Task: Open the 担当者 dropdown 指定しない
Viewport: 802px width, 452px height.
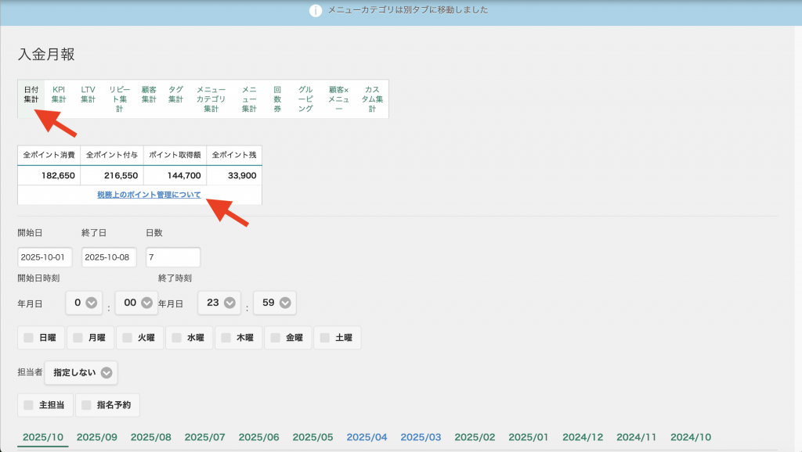Action: click(81, 373)
